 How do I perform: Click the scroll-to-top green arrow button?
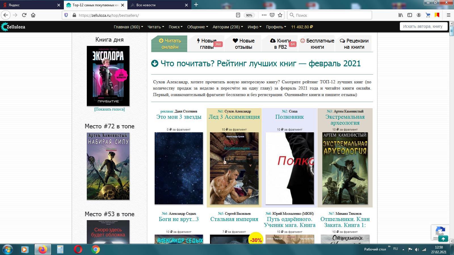tap(443, 239)
